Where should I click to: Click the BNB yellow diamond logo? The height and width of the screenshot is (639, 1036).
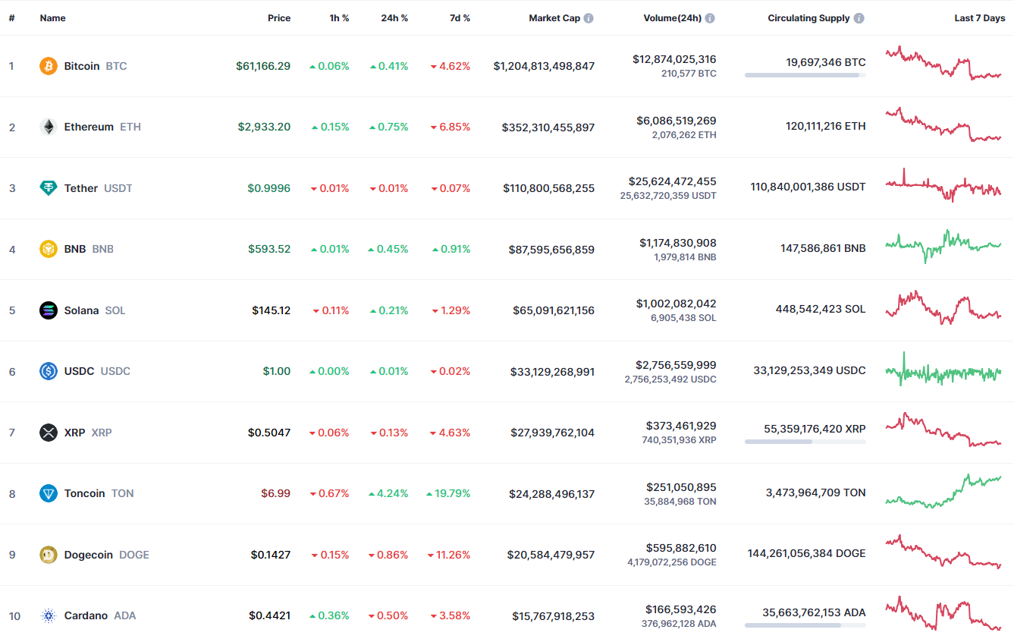click(48, 248)
